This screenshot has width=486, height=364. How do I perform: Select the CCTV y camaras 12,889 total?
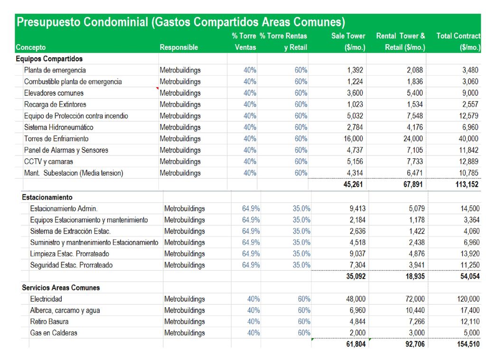pos(468,162)
